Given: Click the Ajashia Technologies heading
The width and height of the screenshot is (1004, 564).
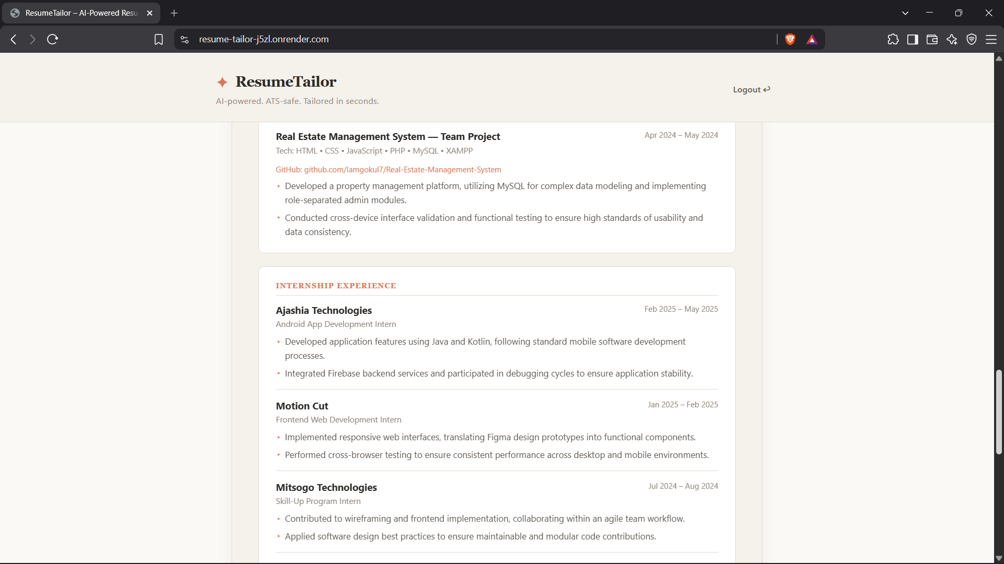Looking at the screenshot, I should (324, 311).
